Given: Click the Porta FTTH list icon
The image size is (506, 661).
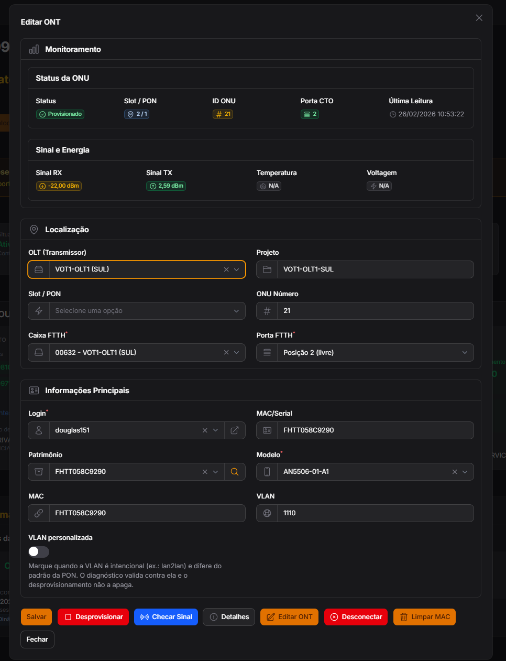Looking at the screenshot, I should coord(267,352).
